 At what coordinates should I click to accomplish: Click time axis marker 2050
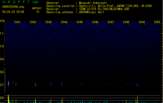(157, 22)
